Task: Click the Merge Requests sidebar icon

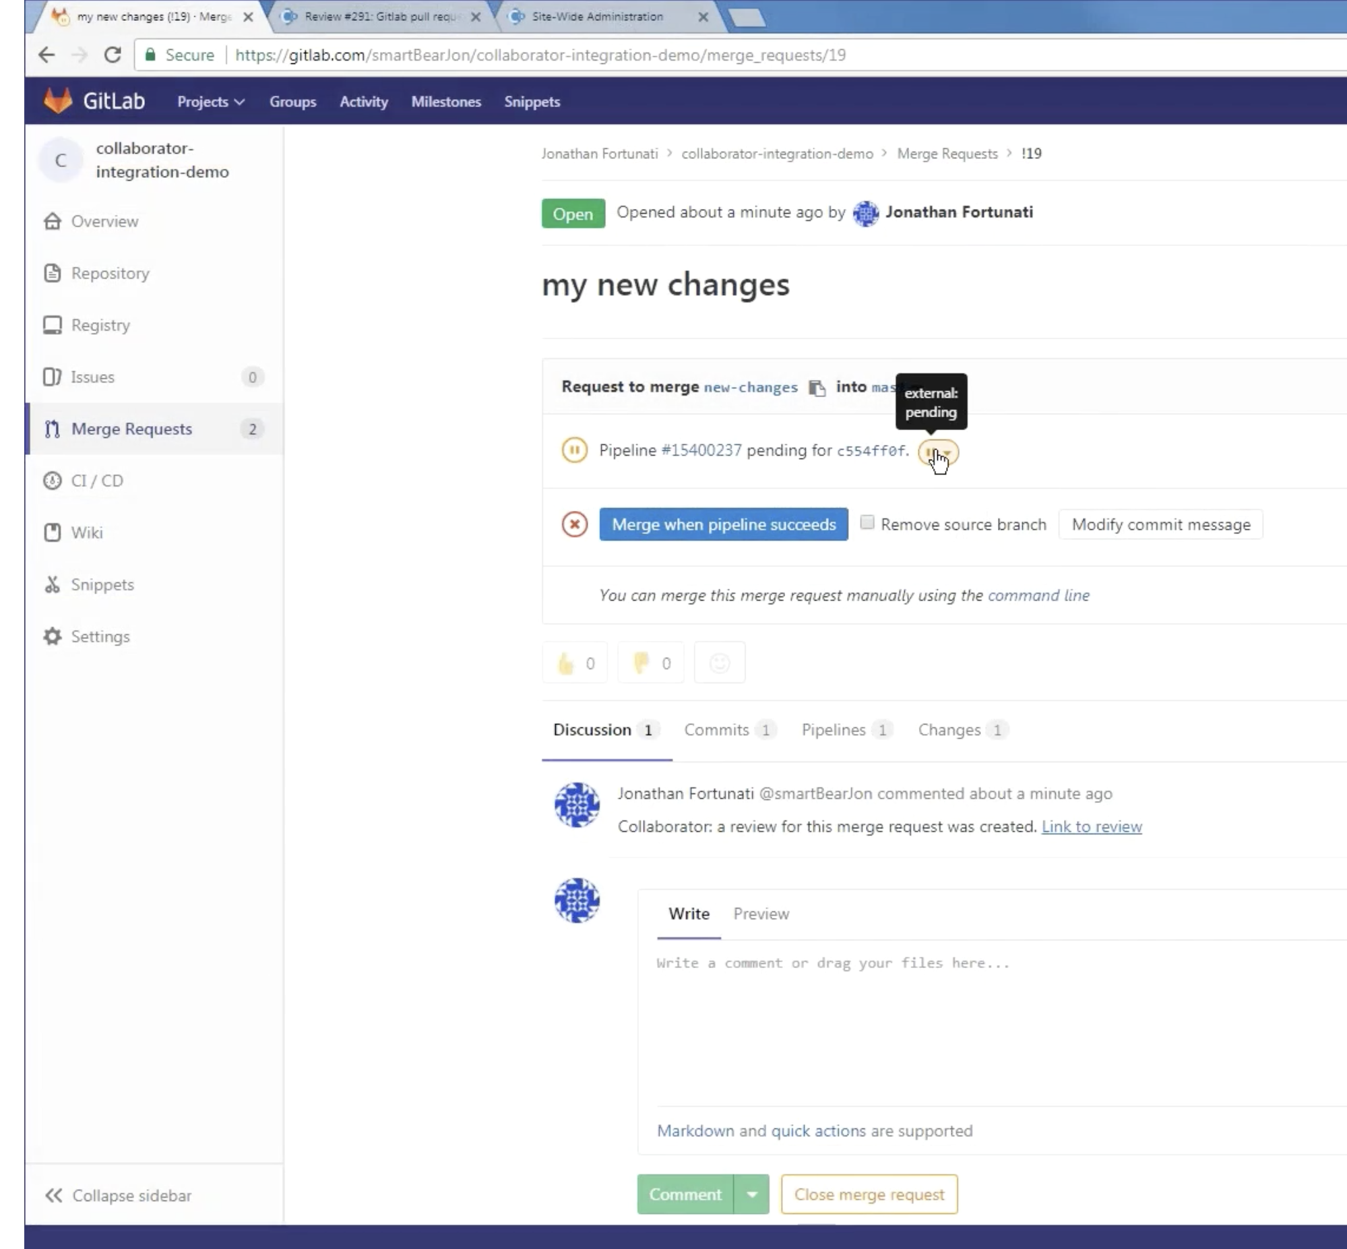Action: tap(53, 429)
